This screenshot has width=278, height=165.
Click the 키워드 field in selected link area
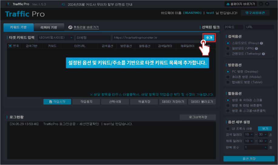pyautogui.click(x=233, y=27)
